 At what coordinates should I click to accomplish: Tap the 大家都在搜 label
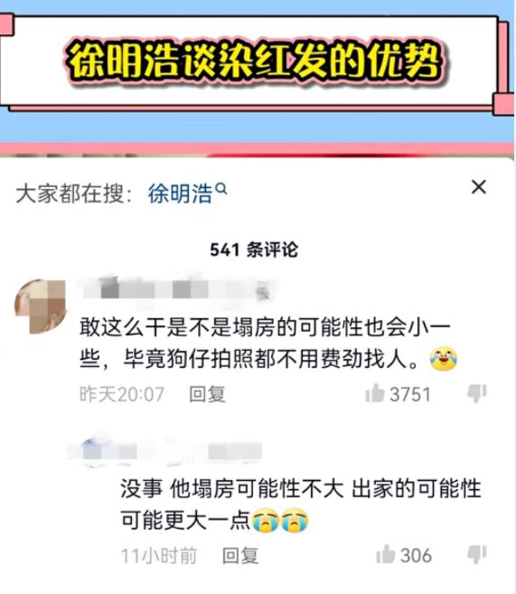73,193
